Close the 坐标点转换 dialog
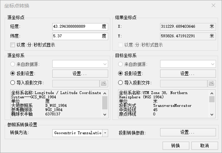The image size is (222, 153). [x=213, y=6]
